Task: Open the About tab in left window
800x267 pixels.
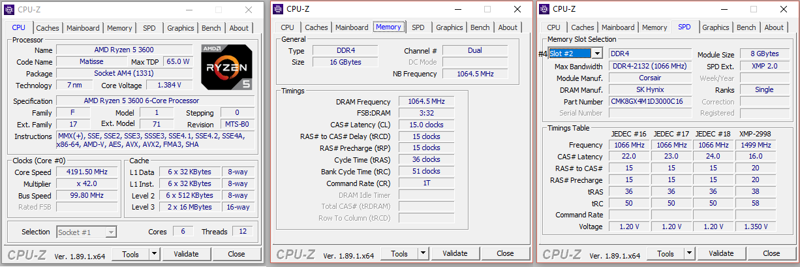Action: coord(239,28)
